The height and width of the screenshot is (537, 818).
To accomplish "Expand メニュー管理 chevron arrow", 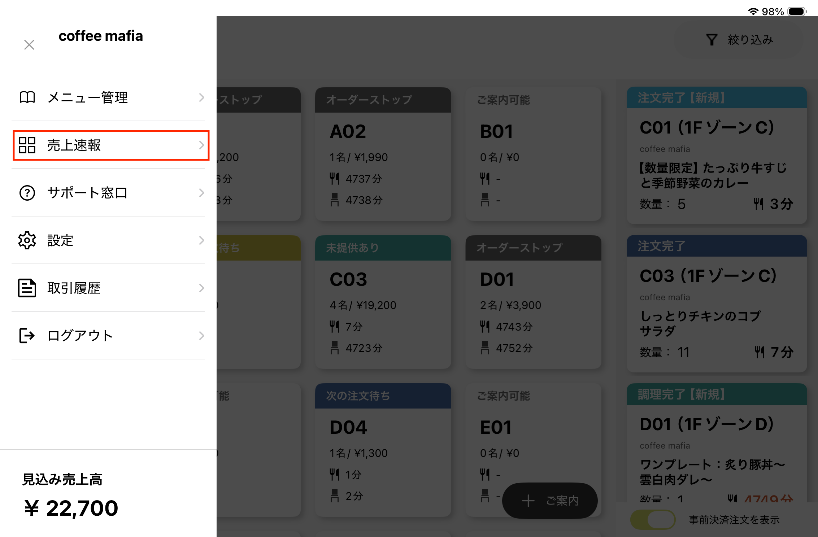I will pyautogui.click(x=201, y=97).
